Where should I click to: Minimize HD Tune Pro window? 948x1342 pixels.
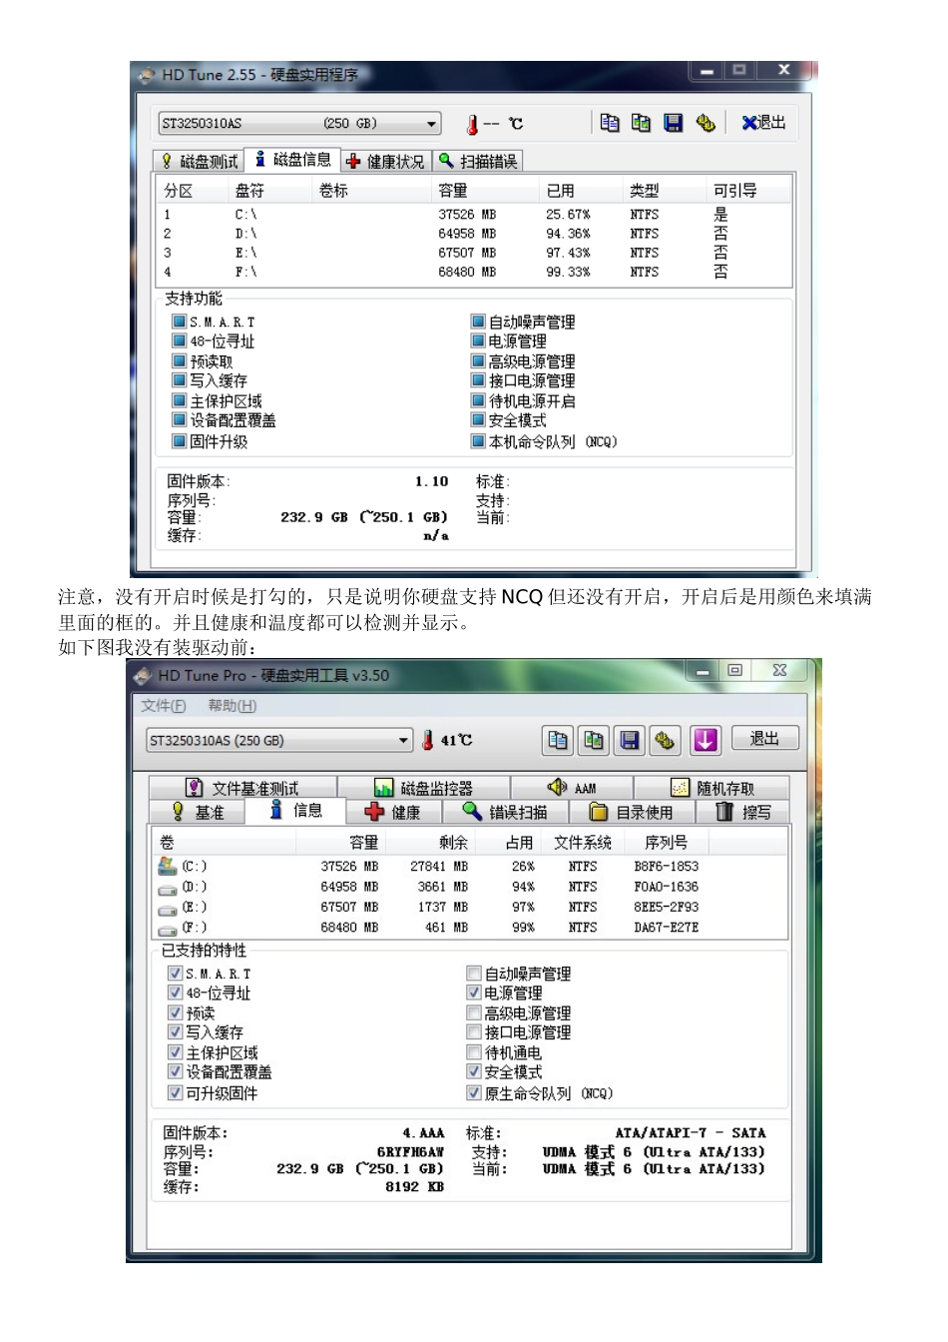pos(704,671)
